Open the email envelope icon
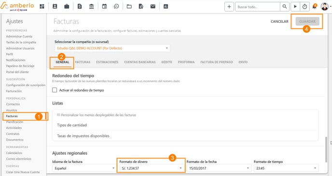This screenshot has height=176, width=332. [x=153, y=7]
